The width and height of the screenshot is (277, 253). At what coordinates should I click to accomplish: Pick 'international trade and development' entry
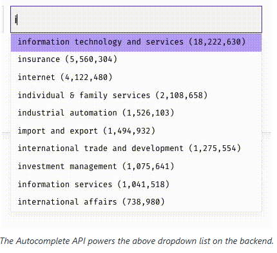[x=136, y=148]
